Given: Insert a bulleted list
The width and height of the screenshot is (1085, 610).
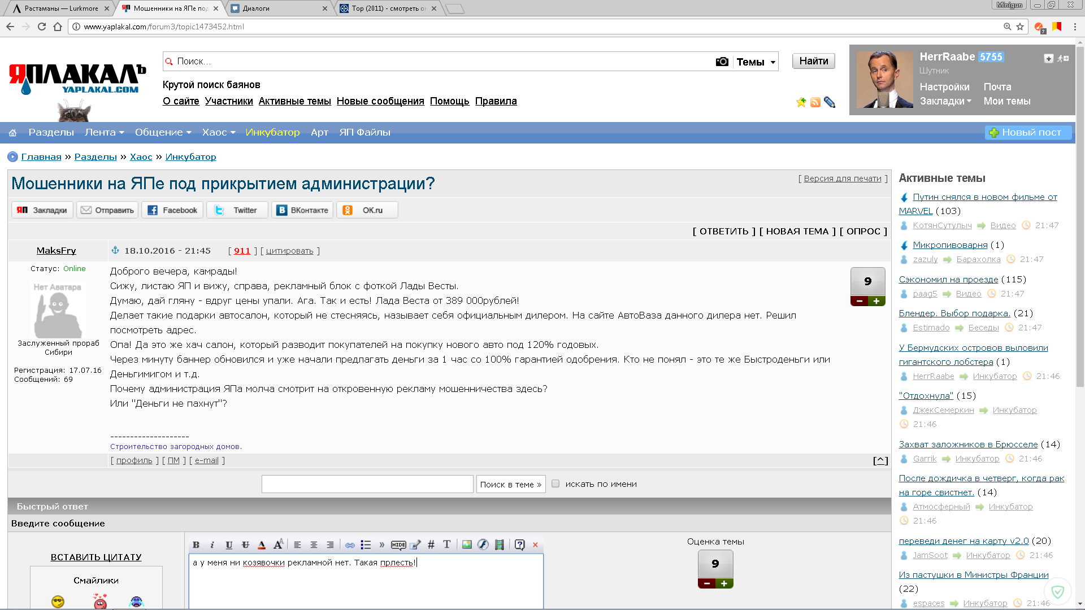Looking at the screenshot, I should point(366,545).
